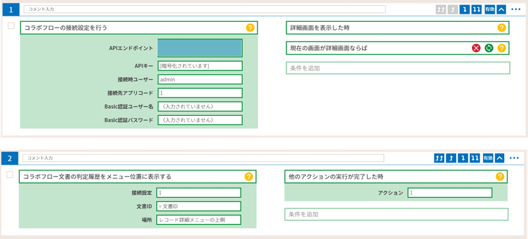Tick the checkbox for action 2

[10, 174]
